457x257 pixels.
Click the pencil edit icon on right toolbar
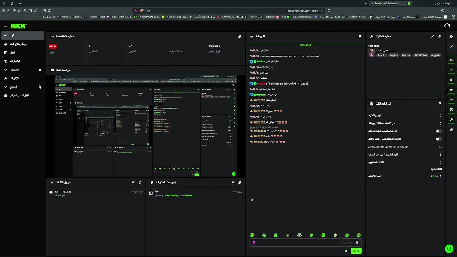point(451,47)
